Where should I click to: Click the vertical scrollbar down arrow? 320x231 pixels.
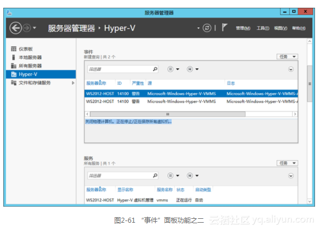click(x=309, y=202)
